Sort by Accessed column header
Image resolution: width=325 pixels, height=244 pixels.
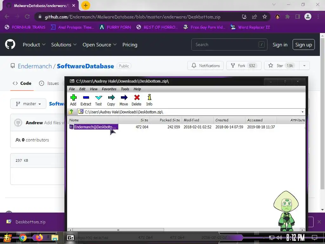[x=261, y=120]
